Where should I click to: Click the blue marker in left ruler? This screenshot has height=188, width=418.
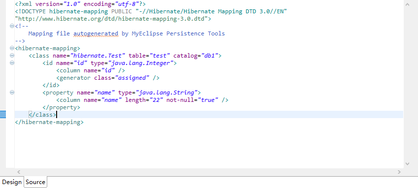click(2, 115)
